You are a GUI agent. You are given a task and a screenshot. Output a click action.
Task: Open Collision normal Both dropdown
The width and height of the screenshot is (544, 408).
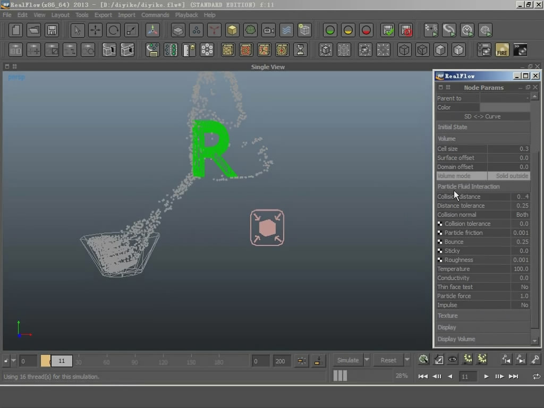click(520, 215)
